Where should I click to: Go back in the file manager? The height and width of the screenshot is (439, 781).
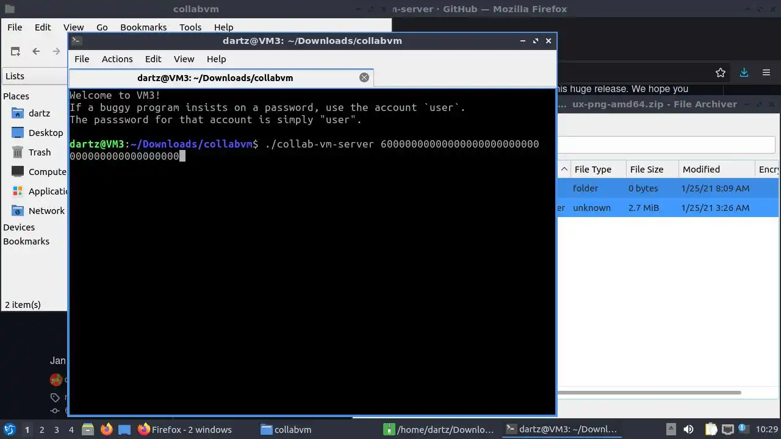point(36,52)
